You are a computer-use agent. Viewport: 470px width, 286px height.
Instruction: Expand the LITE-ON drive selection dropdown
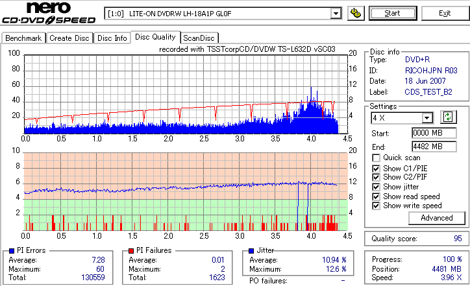(x=336, y=14)
